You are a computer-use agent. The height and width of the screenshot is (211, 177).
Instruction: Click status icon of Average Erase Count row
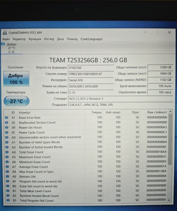7,167
